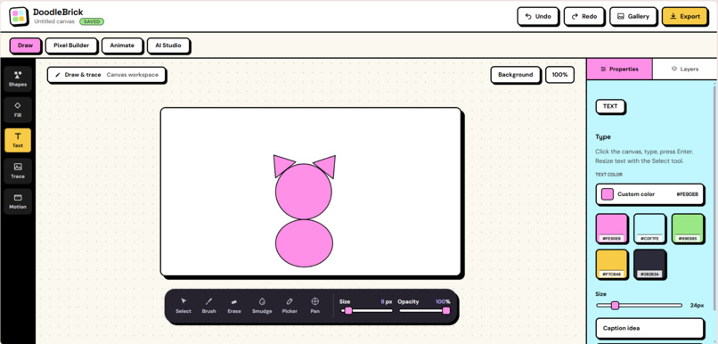Open the 100% zoom control
The width and height of the screenshot is (718, 344).
coord(559,75)
